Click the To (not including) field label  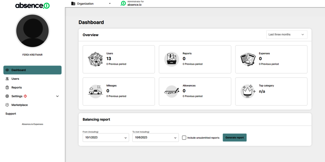[x=141, y=132]
